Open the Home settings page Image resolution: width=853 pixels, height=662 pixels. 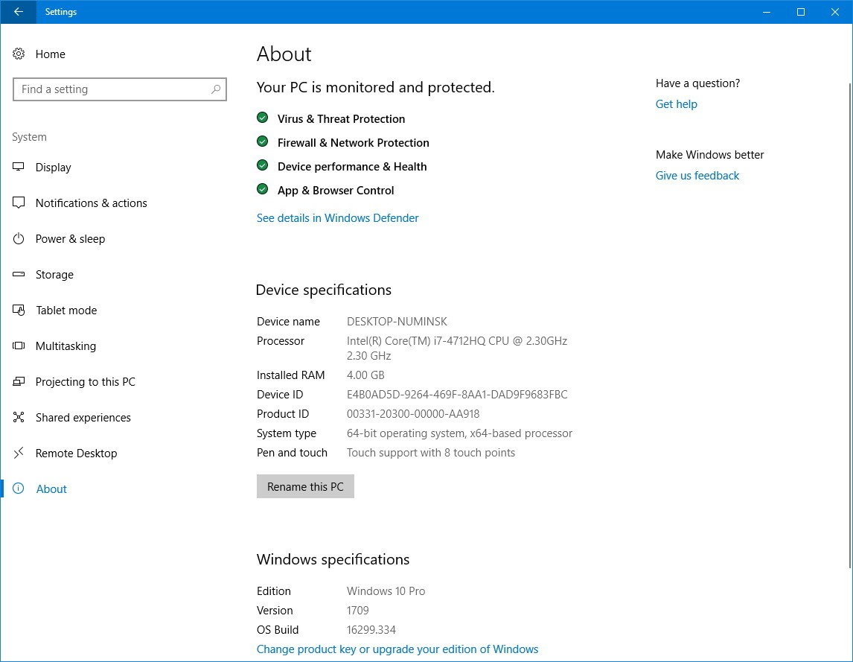click(x=50, y=54)
